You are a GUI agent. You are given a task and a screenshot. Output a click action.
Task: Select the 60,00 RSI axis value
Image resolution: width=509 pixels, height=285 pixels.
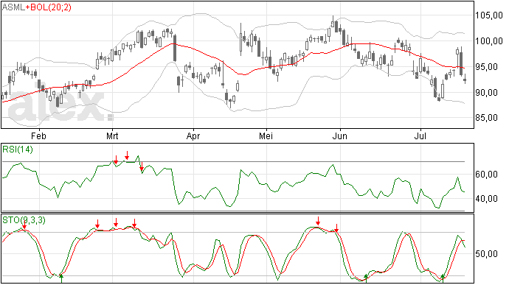tap(486, 175)
